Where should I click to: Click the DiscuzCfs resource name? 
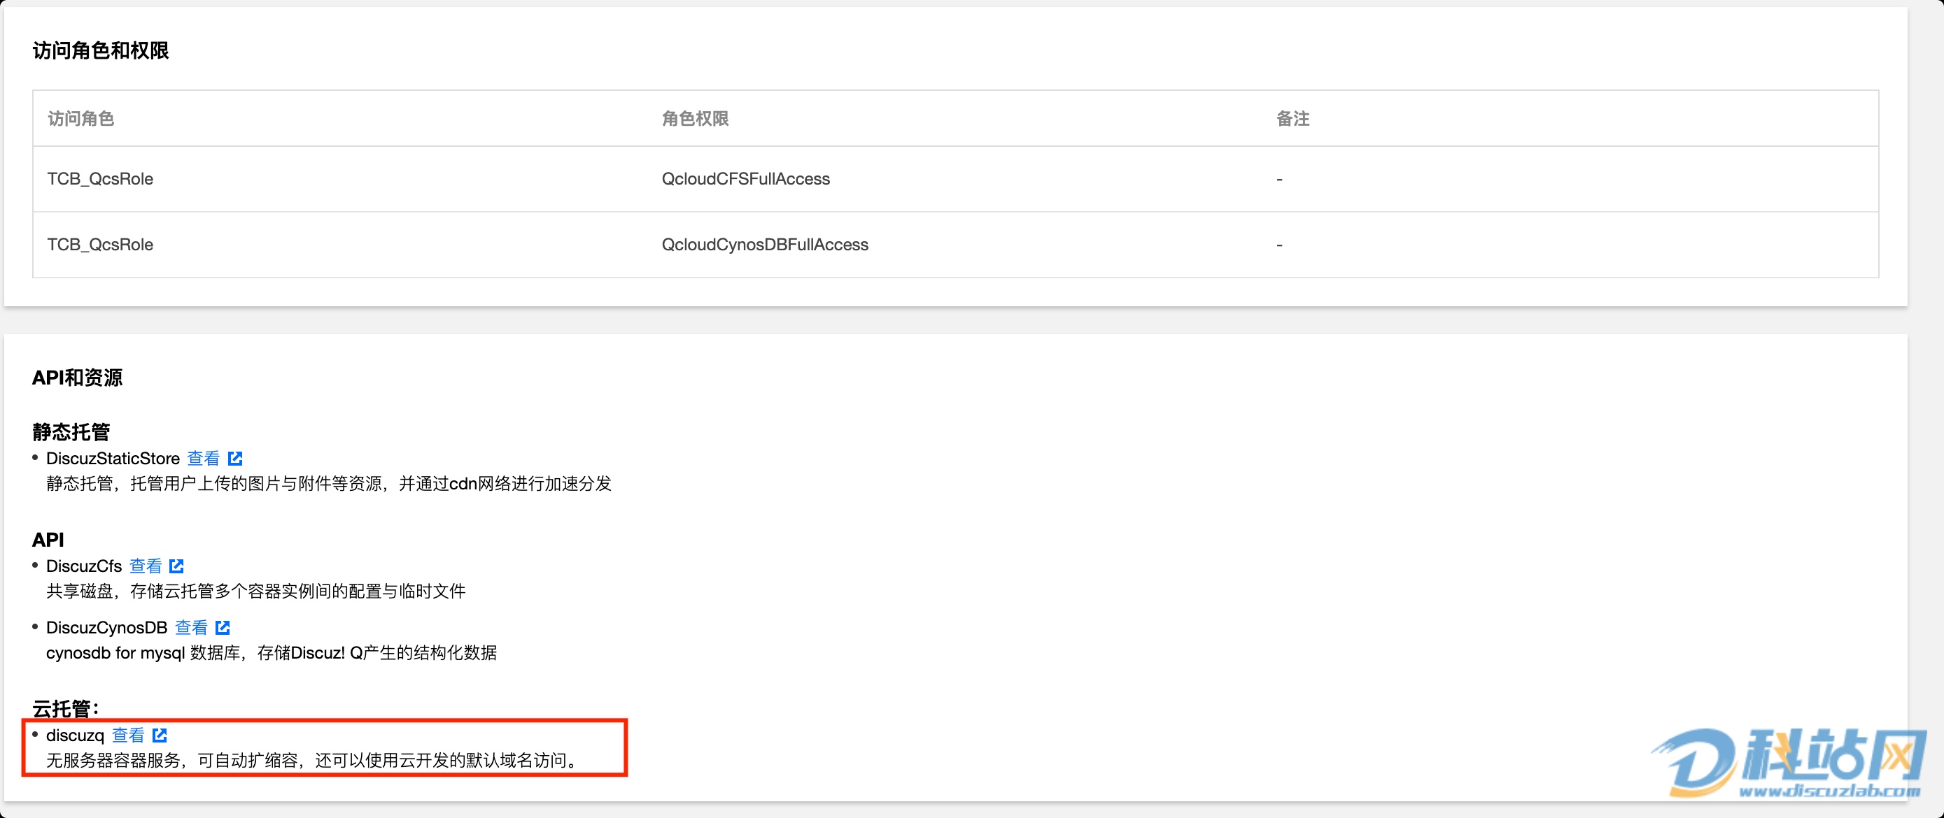point(84,566)
